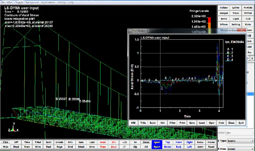
Task: Click the Zin zoom in button
Action: [x=114, y=142]
